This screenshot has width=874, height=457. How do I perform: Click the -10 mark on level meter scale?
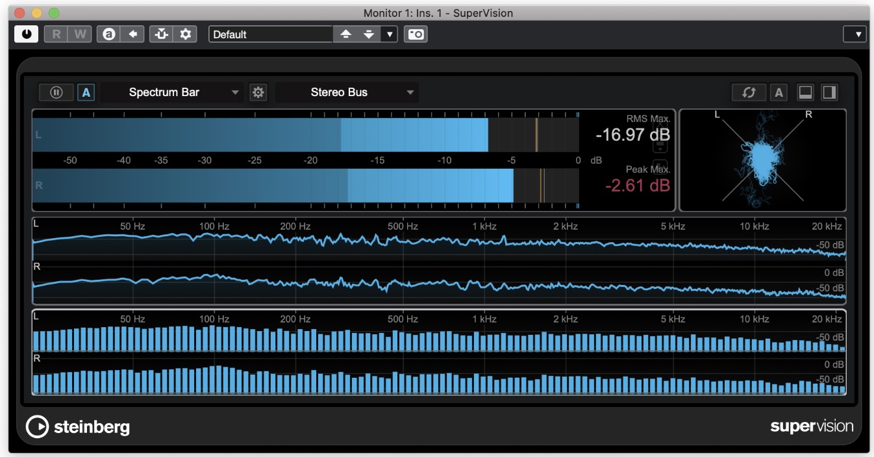tap(443, 160)
